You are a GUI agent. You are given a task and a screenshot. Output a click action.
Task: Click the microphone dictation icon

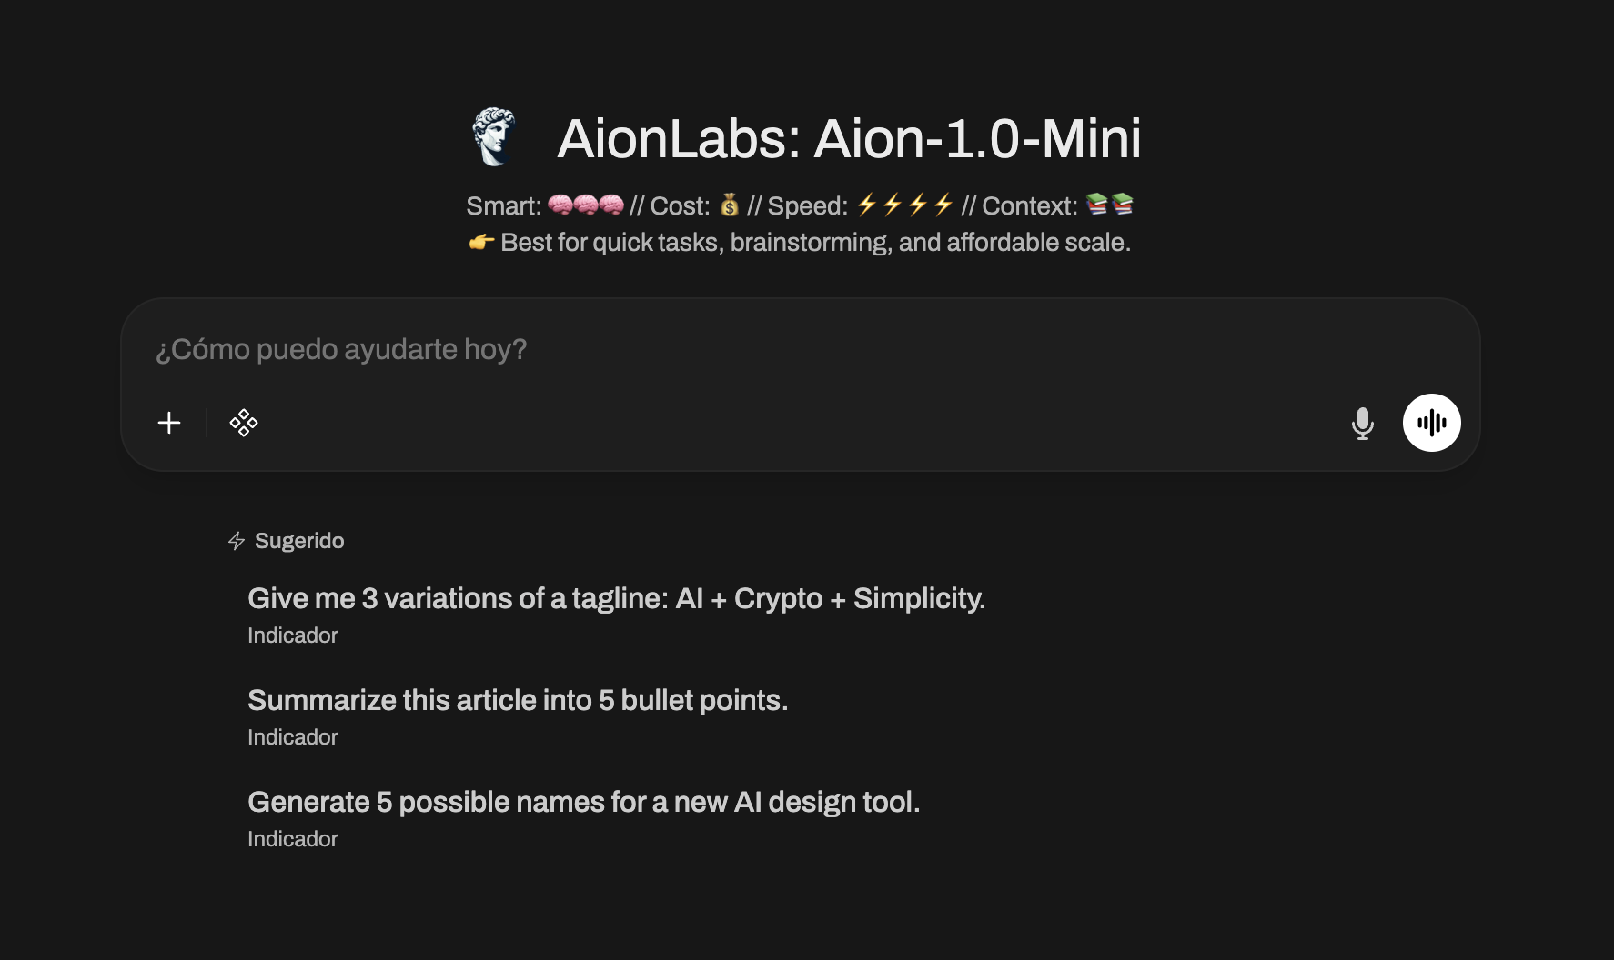coord(1362,423)
